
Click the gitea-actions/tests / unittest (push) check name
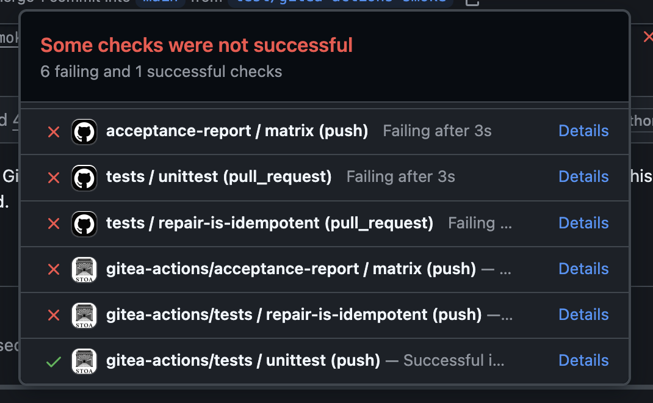pyautogui.click(x=244, y=360)
